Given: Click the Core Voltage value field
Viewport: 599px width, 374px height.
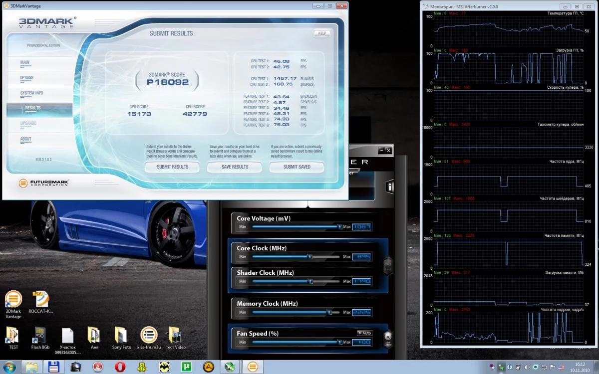Looking at the screenshot, I should tap(361, 227).
